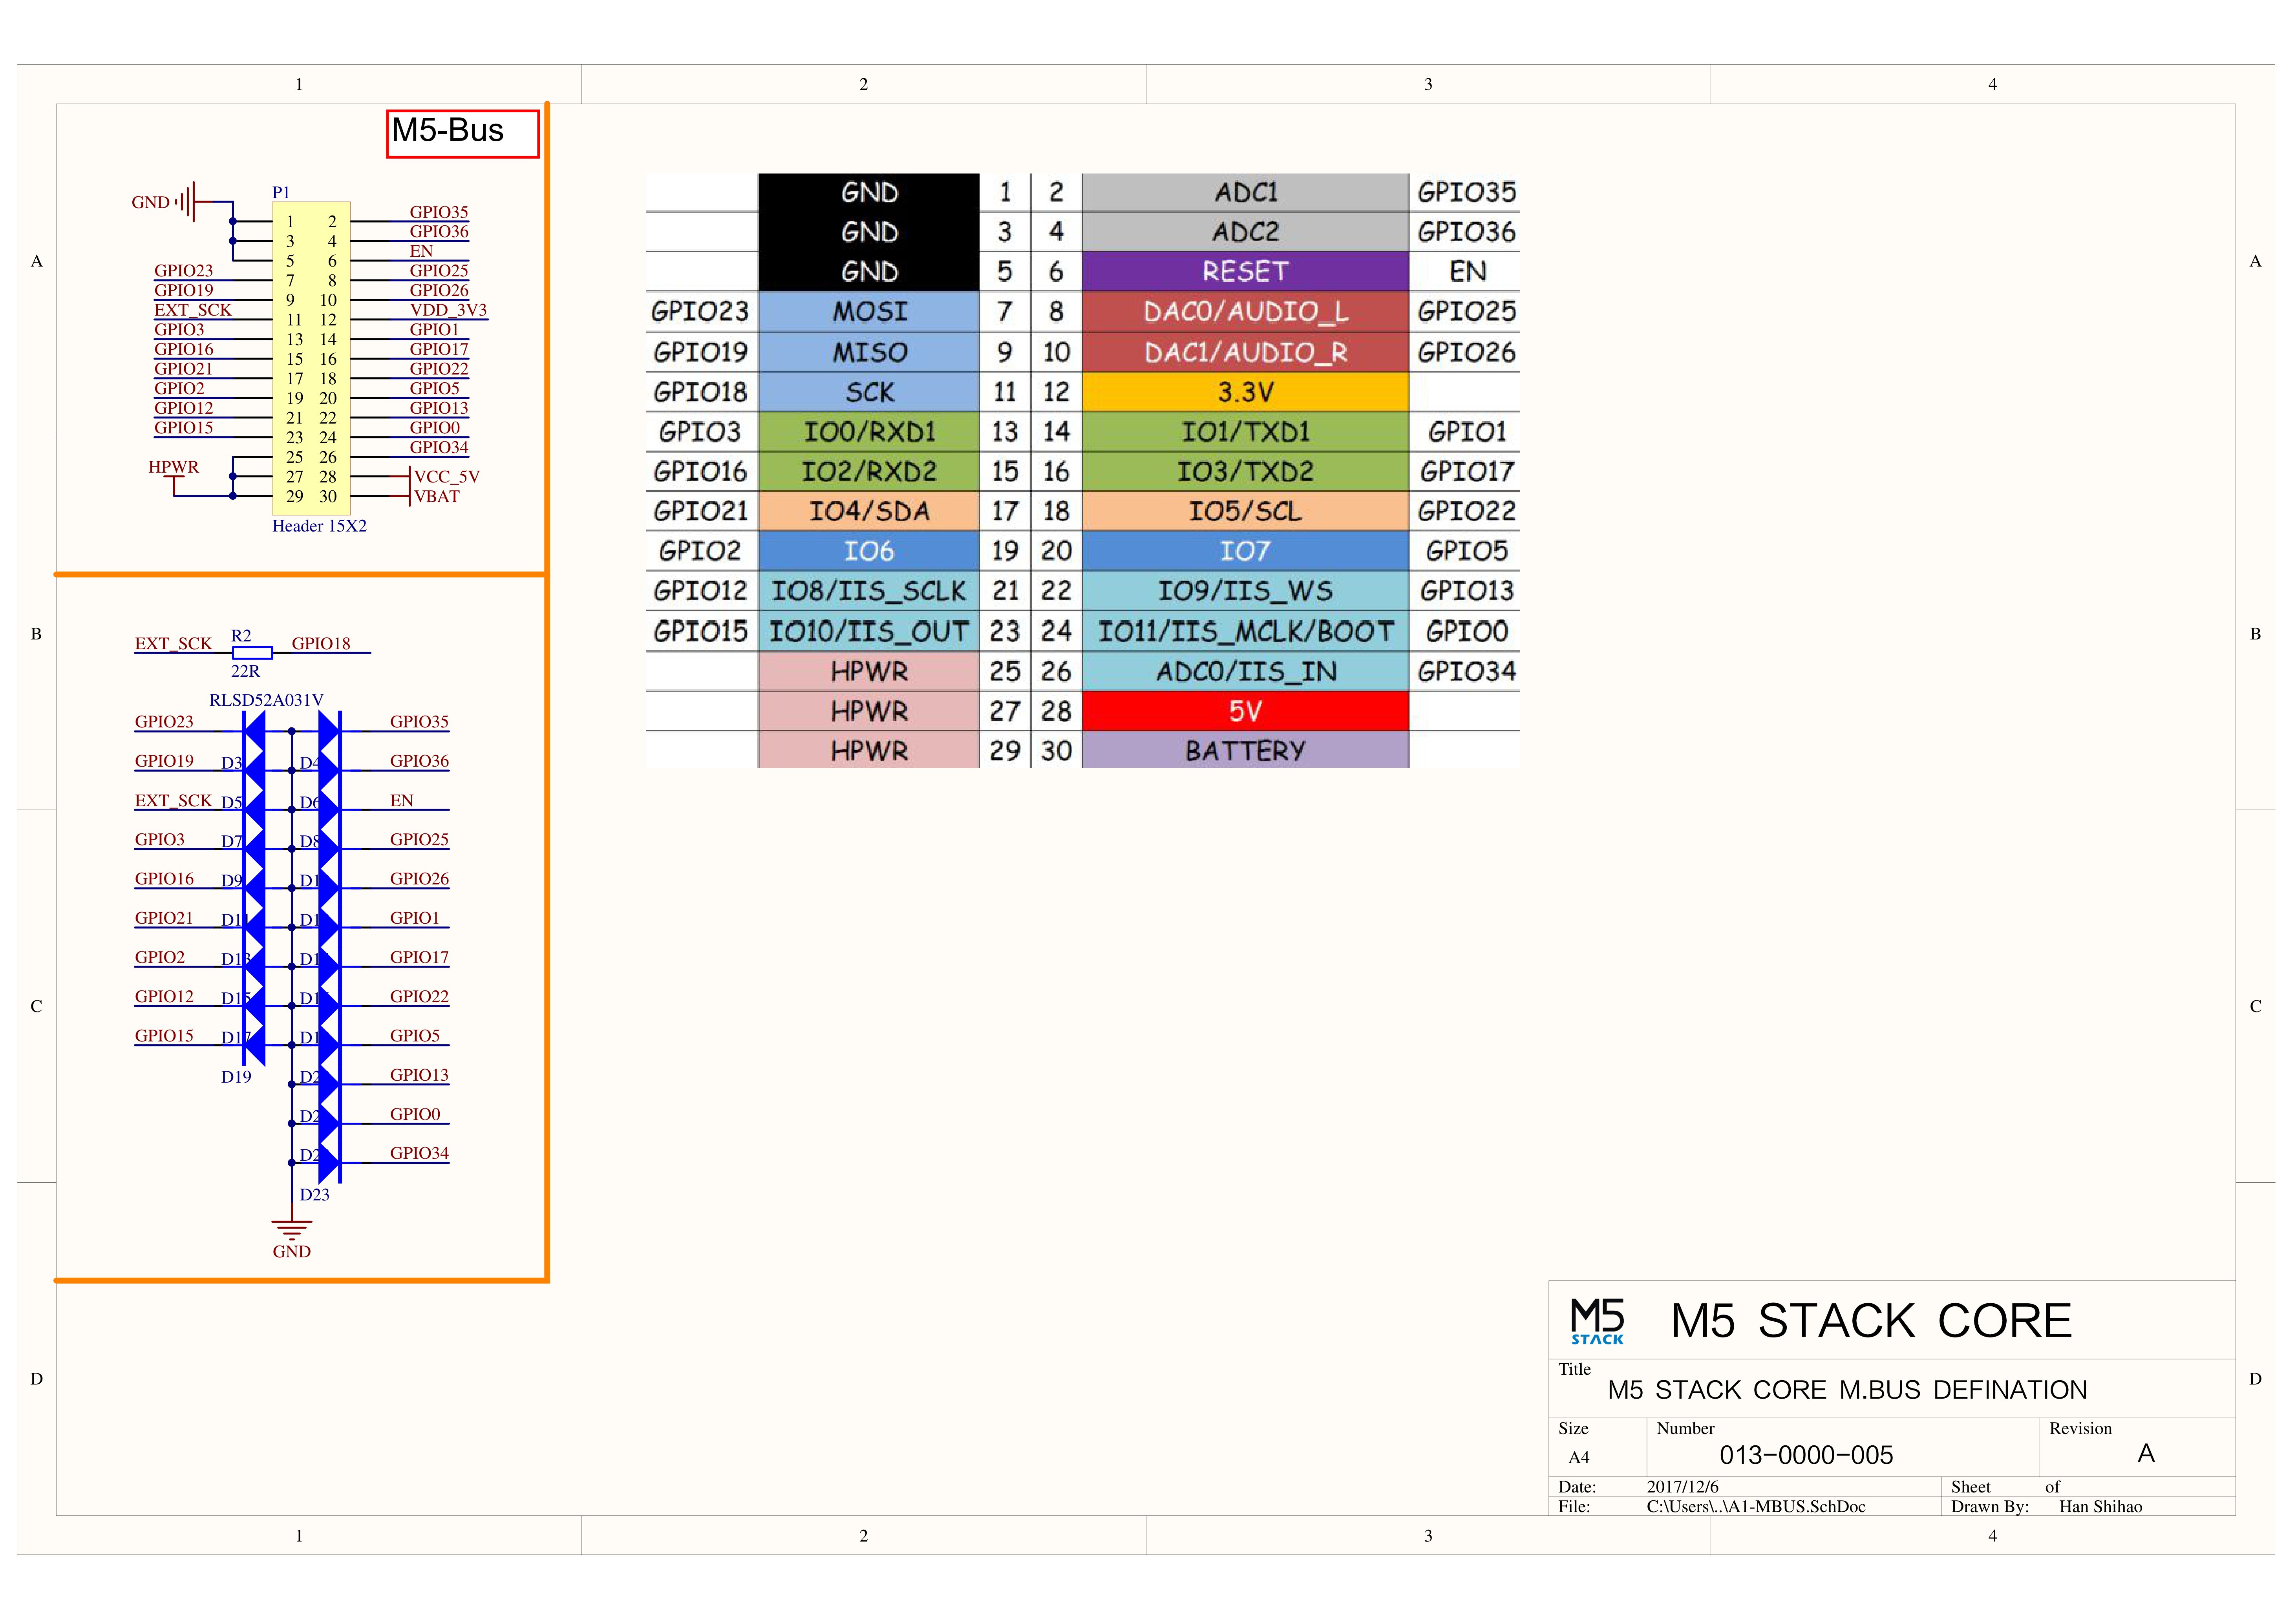
Task: Click the HPWR net label beside header P1
Action: pyautogui.click(x=173, y=467)
